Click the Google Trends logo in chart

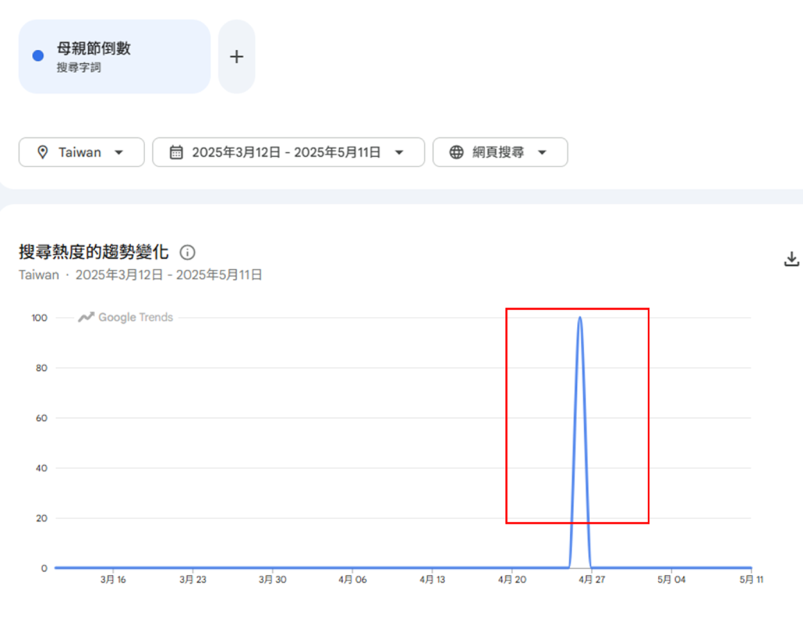point(125,318)
